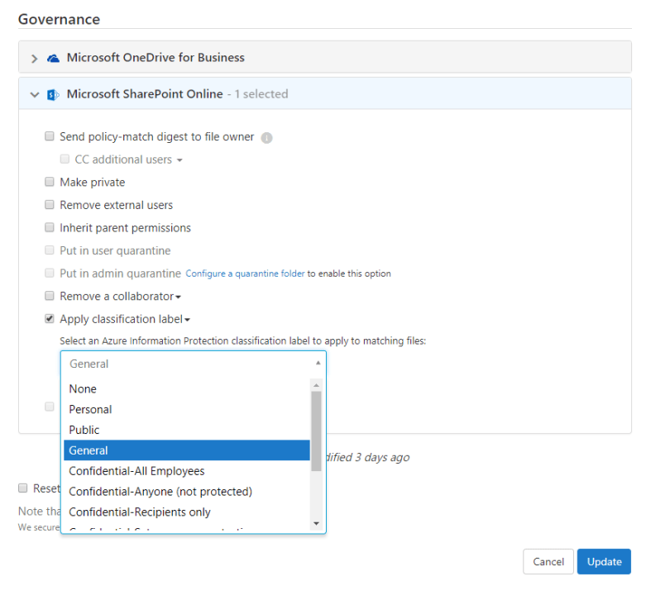
Task: Choose the Personal classification label
Action: 90,409
